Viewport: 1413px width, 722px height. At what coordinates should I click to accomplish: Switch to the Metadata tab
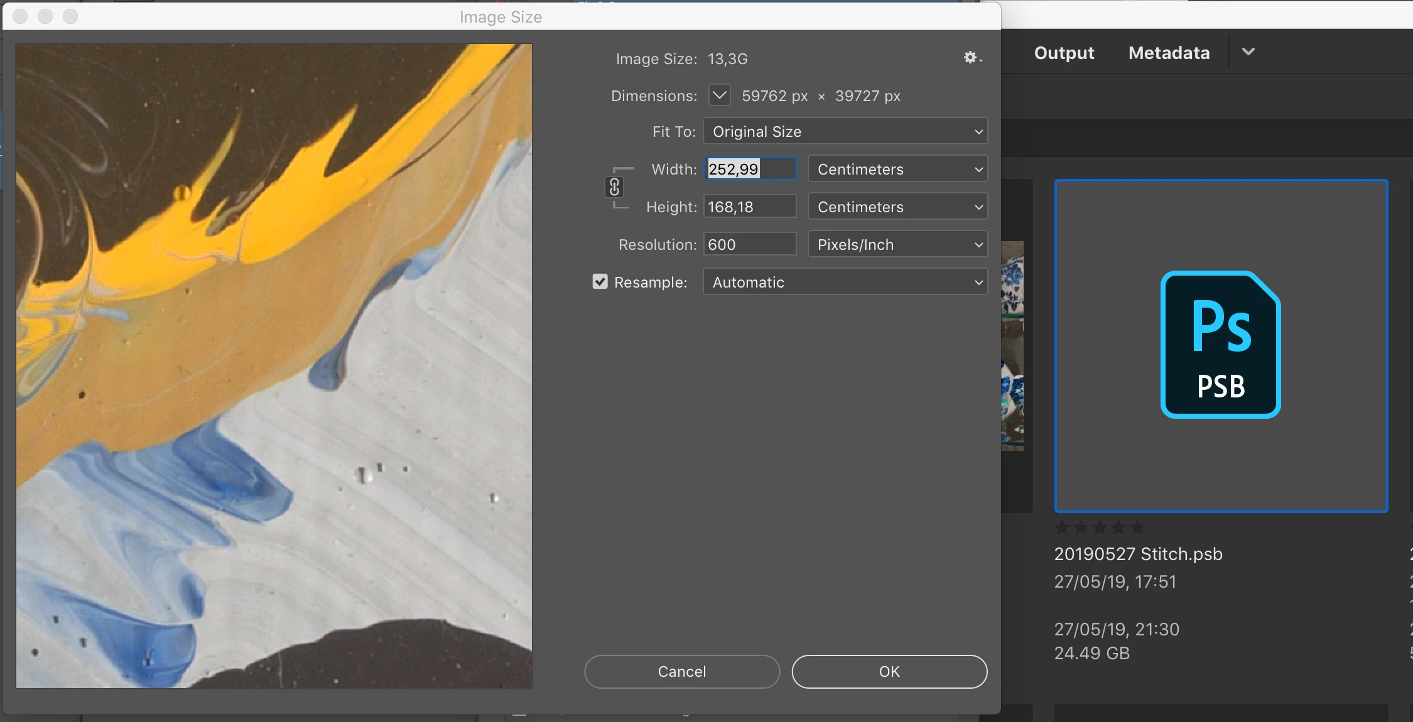coord(1169,53)
